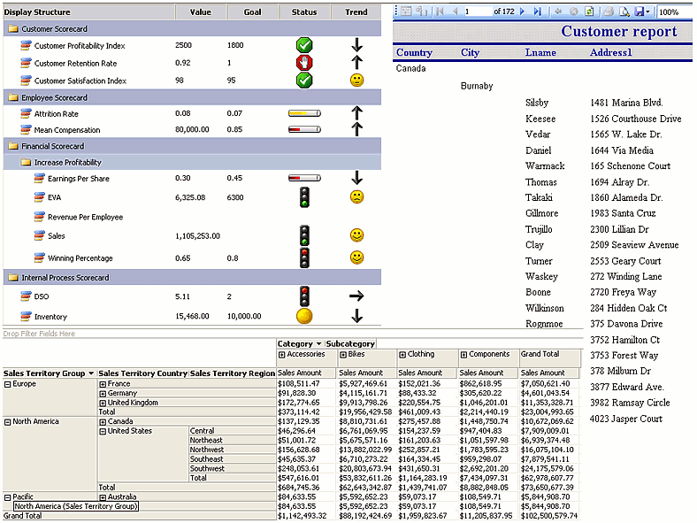Screen dimensions: 697x523
Task: Click Customer Profitability Index green check status
Action: coord(304,45)
